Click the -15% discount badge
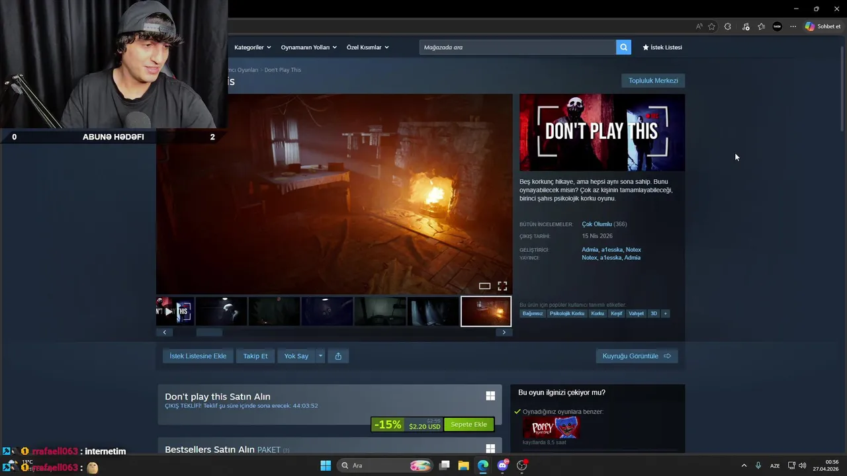This screenshot has height=476, width=847. point(388,424)
